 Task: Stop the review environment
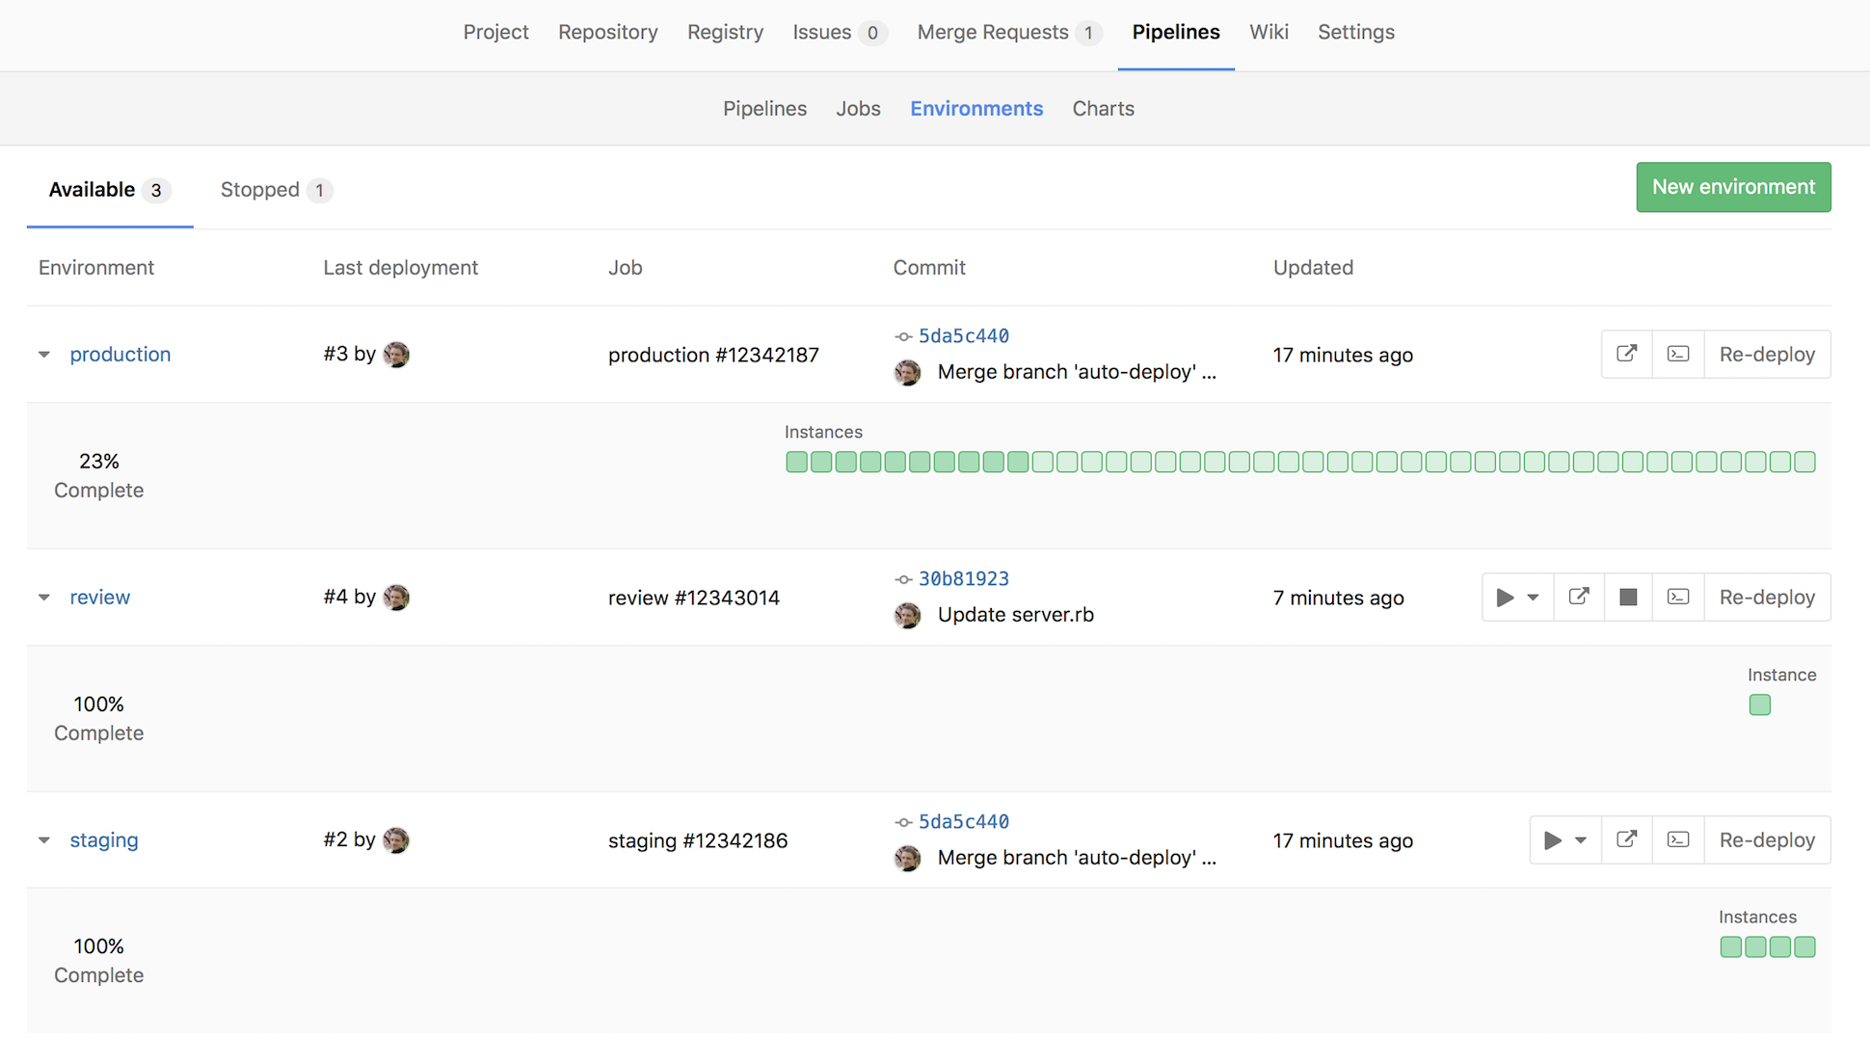tap(1628, 597)
